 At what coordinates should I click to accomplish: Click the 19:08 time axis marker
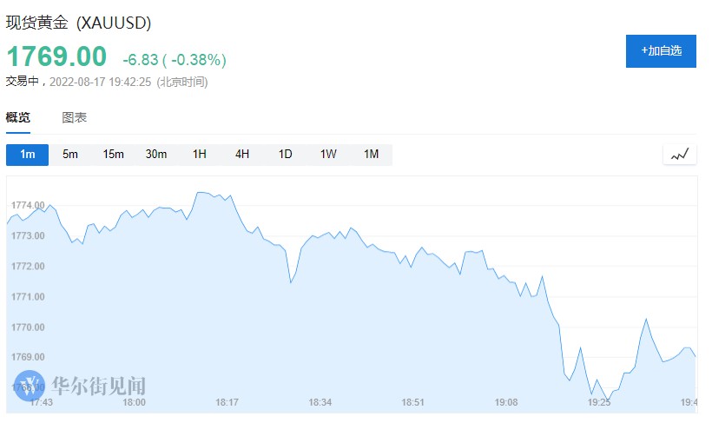click(506, 402)
